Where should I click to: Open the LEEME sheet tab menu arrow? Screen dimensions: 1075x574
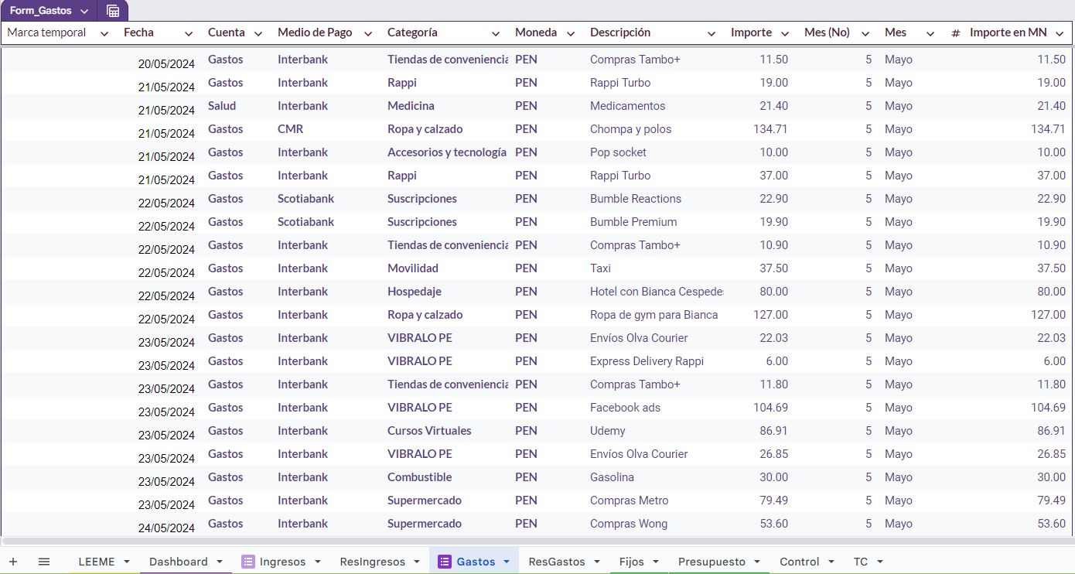click(126, 562)
